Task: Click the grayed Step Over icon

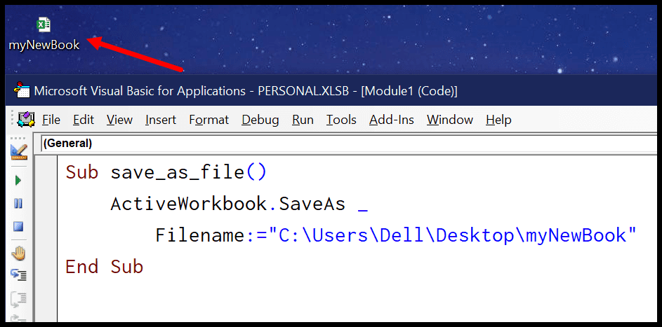Action: click(x=18, y=299)
